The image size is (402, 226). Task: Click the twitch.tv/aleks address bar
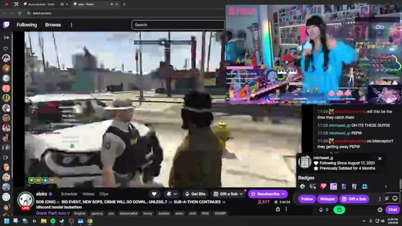tap(42, 13)
